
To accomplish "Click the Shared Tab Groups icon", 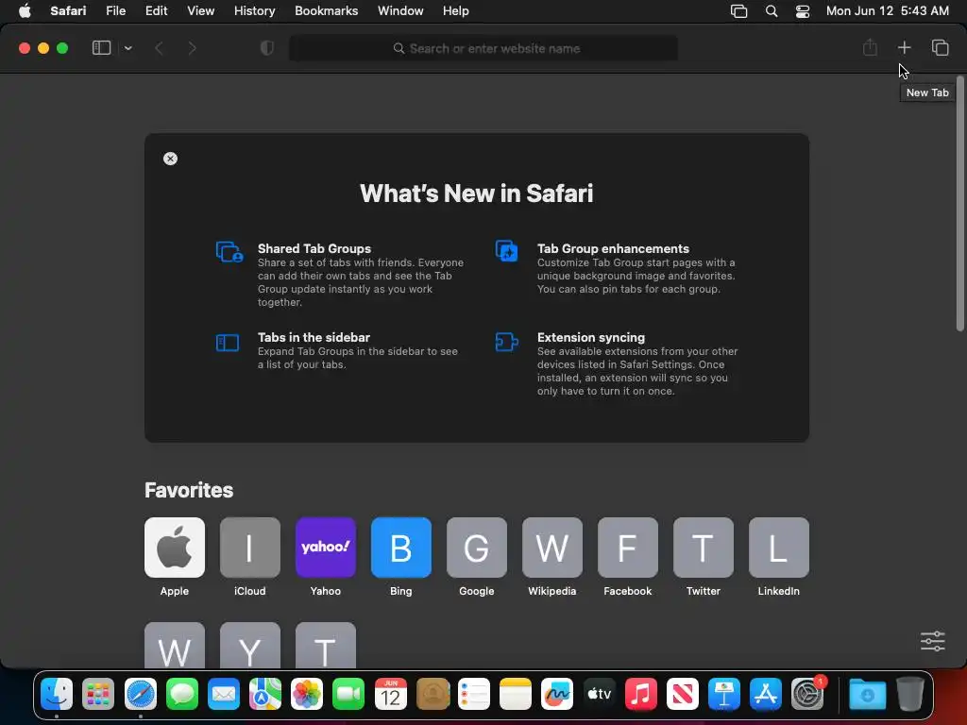I will coord(229,251).
